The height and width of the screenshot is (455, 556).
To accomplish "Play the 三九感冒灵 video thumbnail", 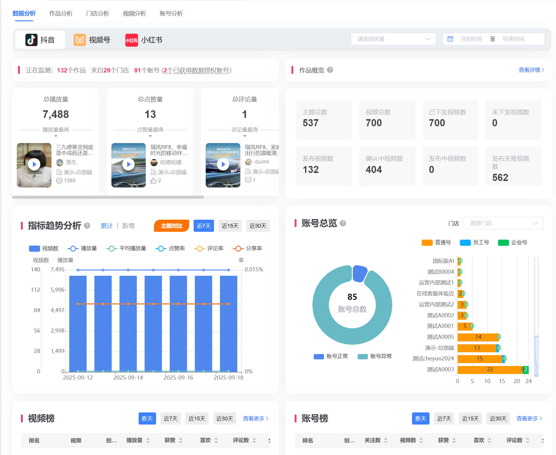I will pos(34,164).
